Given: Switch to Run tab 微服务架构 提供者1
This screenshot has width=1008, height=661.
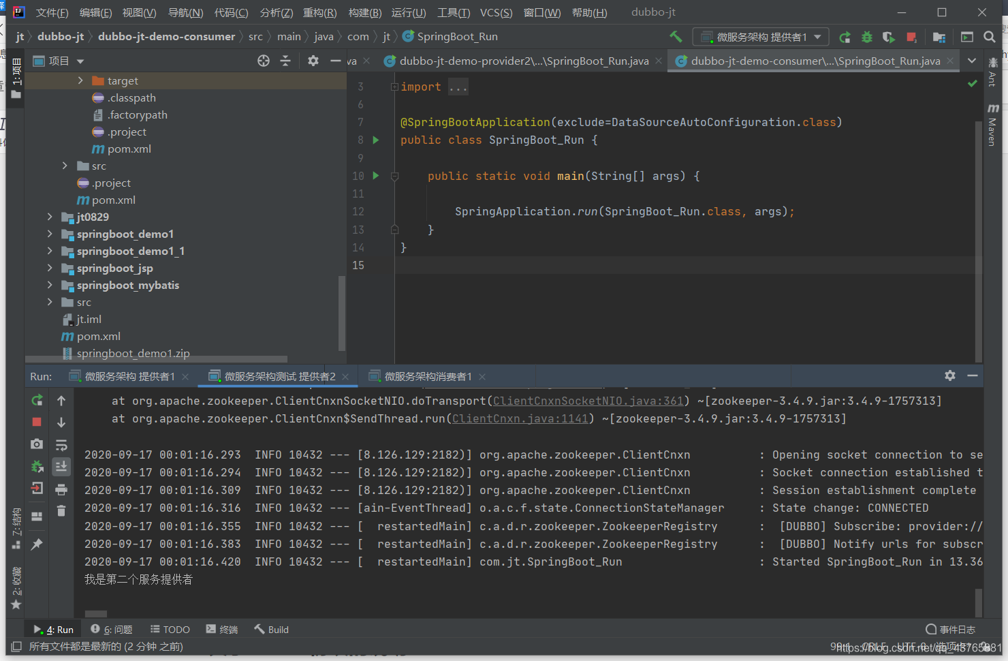Looking at the screenshot, I should pyautogui.click(x=129, y=376).
